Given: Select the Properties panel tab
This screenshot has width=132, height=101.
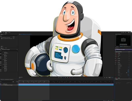Looking at the screenshot, I should coord(117,48).
